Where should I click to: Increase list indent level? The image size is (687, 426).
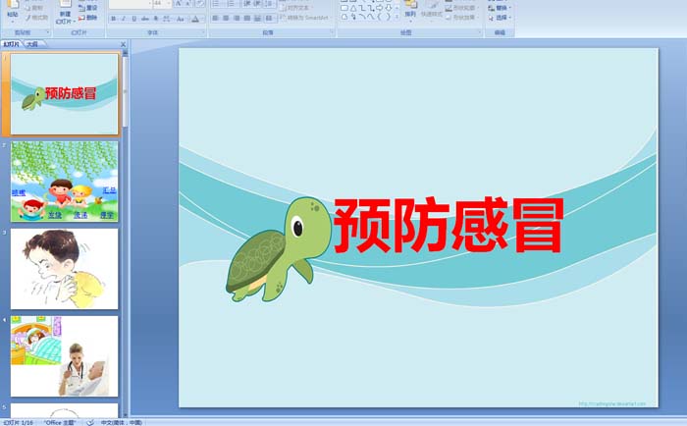[257, 4]
